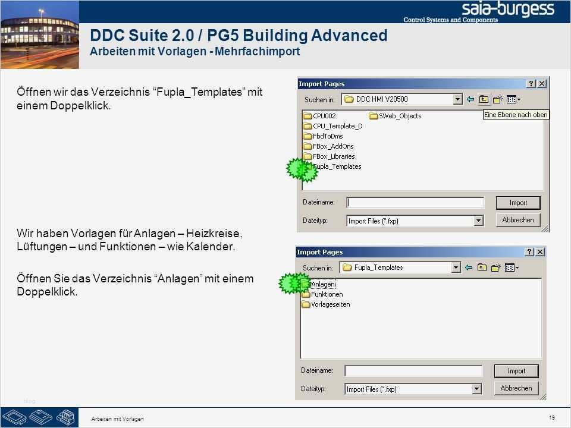
Task: Open view menu icon in lower dialog
Action: (512, 267)
